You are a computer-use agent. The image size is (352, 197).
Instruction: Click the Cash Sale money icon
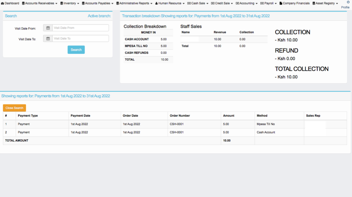click(189, 3)
